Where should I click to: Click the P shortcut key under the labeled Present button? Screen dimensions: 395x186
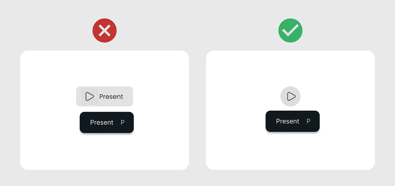point(122,122)
